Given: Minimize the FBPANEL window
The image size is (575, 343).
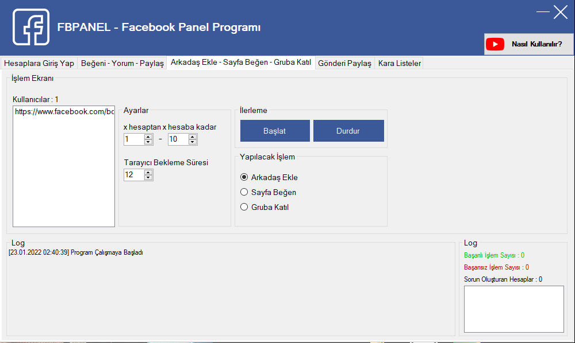Looking at the screenshot, I should (x=542, y=12).
